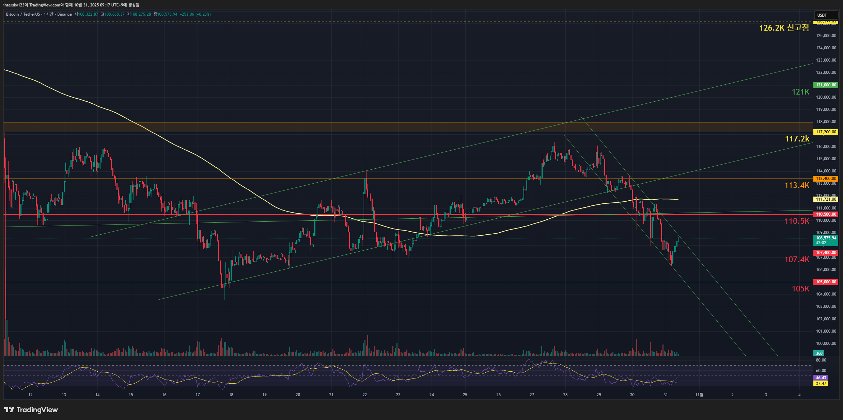Click the red 110,500.00 price tag
This screenshot has width=843, height=420.
click(826, 214)
